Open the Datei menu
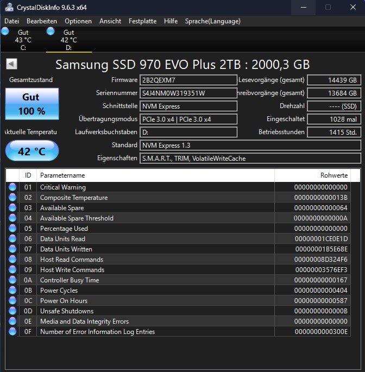The image size is (365, 372). tap(11, 21)
